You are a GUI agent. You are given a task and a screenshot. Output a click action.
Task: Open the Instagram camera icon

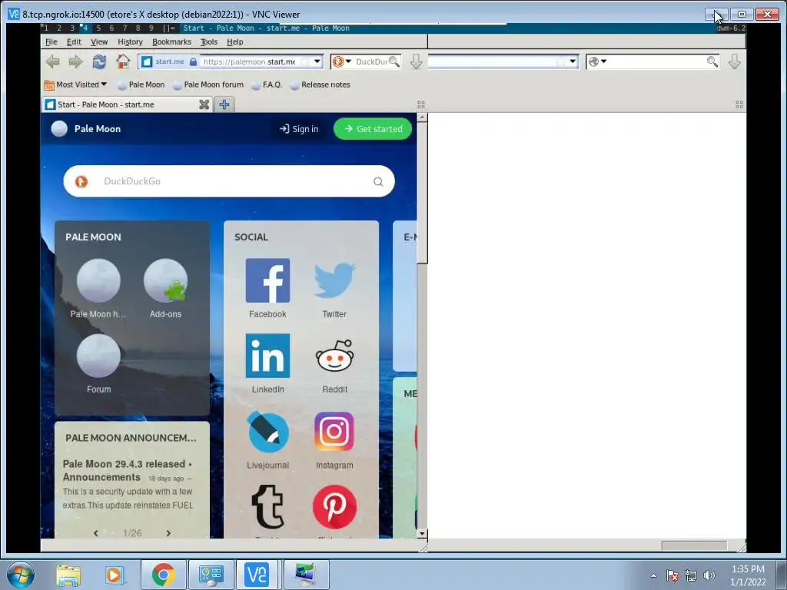pyautogui.click(x=334, y=432)
